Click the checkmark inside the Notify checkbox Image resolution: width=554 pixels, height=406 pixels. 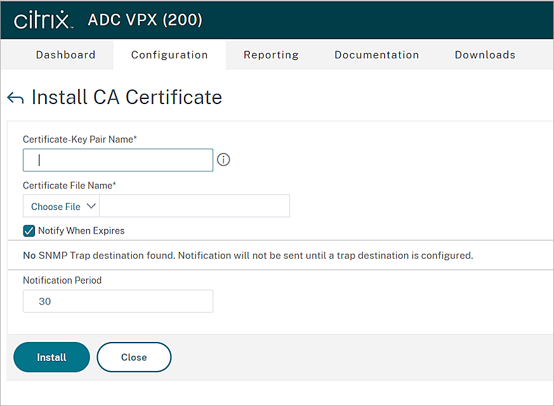point(29,230)
